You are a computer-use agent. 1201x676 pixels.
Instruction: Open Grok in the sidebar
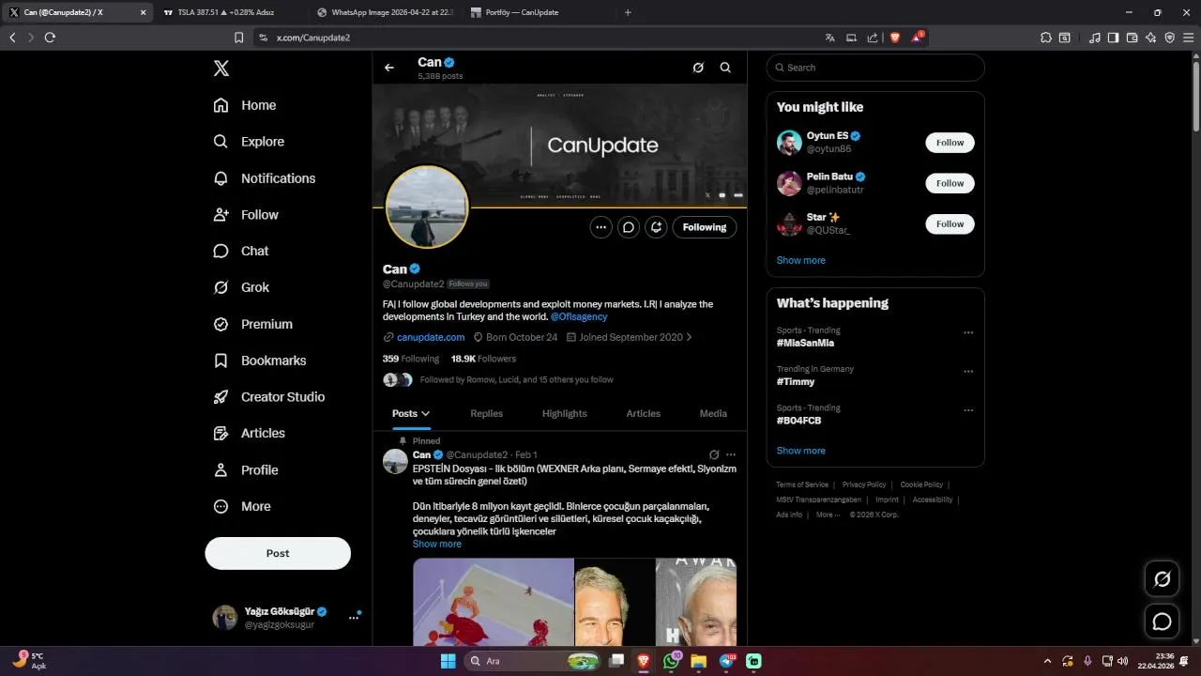point(241,287)
